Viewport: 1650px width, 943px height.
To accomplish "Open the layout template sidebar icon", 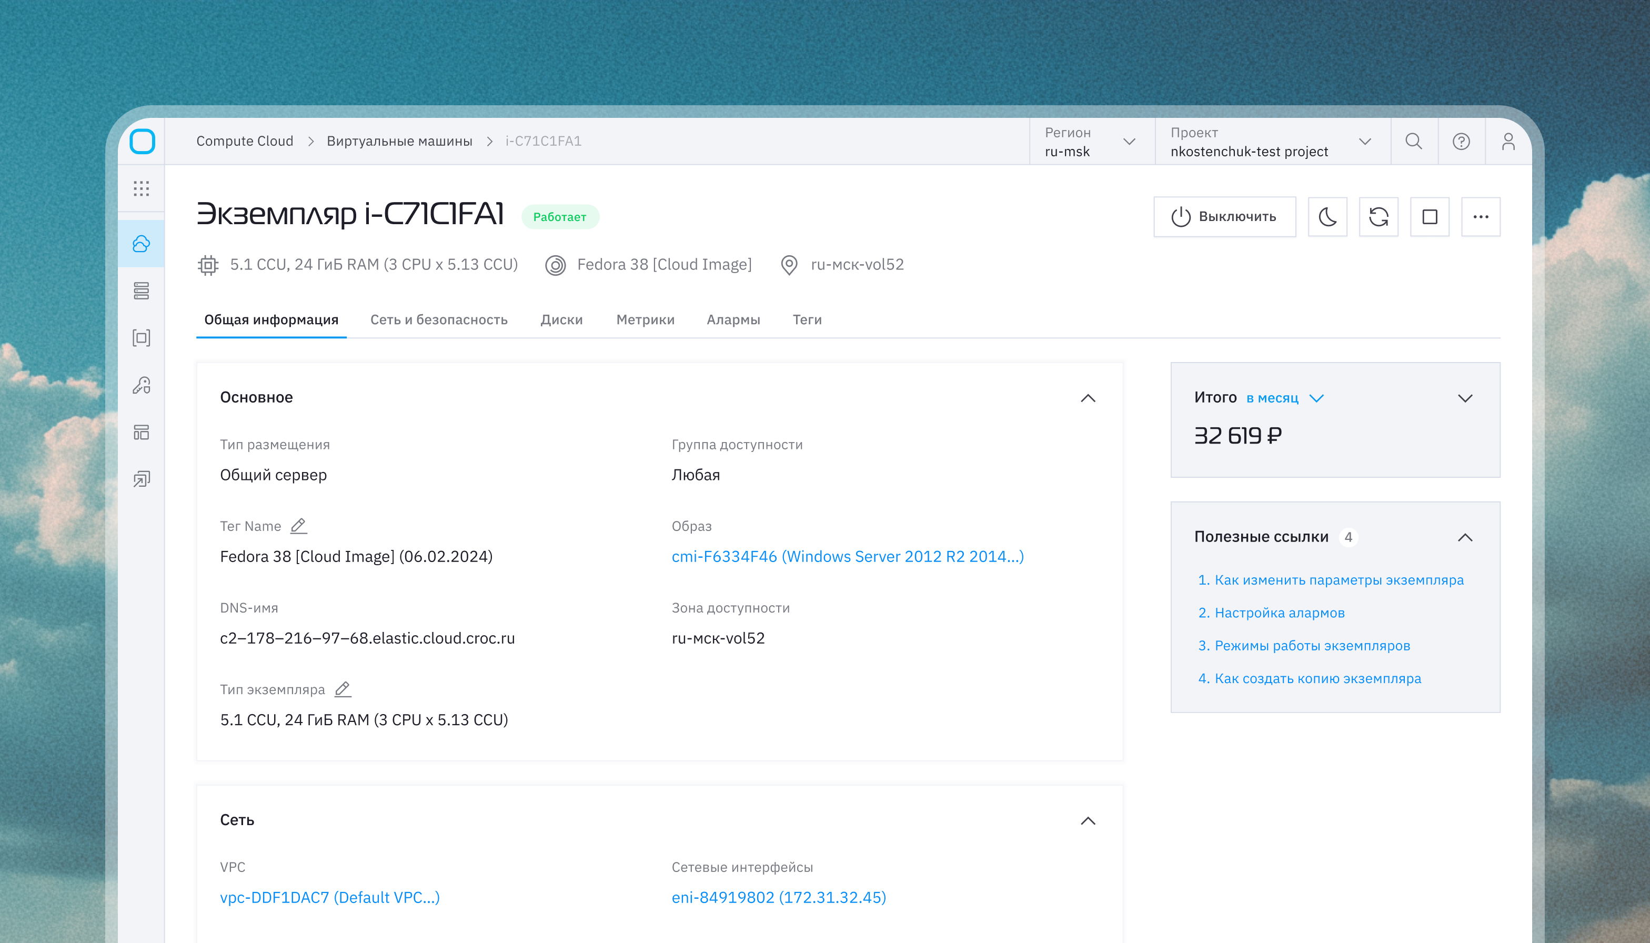I will pyautogui.click(x=141, y=432).
